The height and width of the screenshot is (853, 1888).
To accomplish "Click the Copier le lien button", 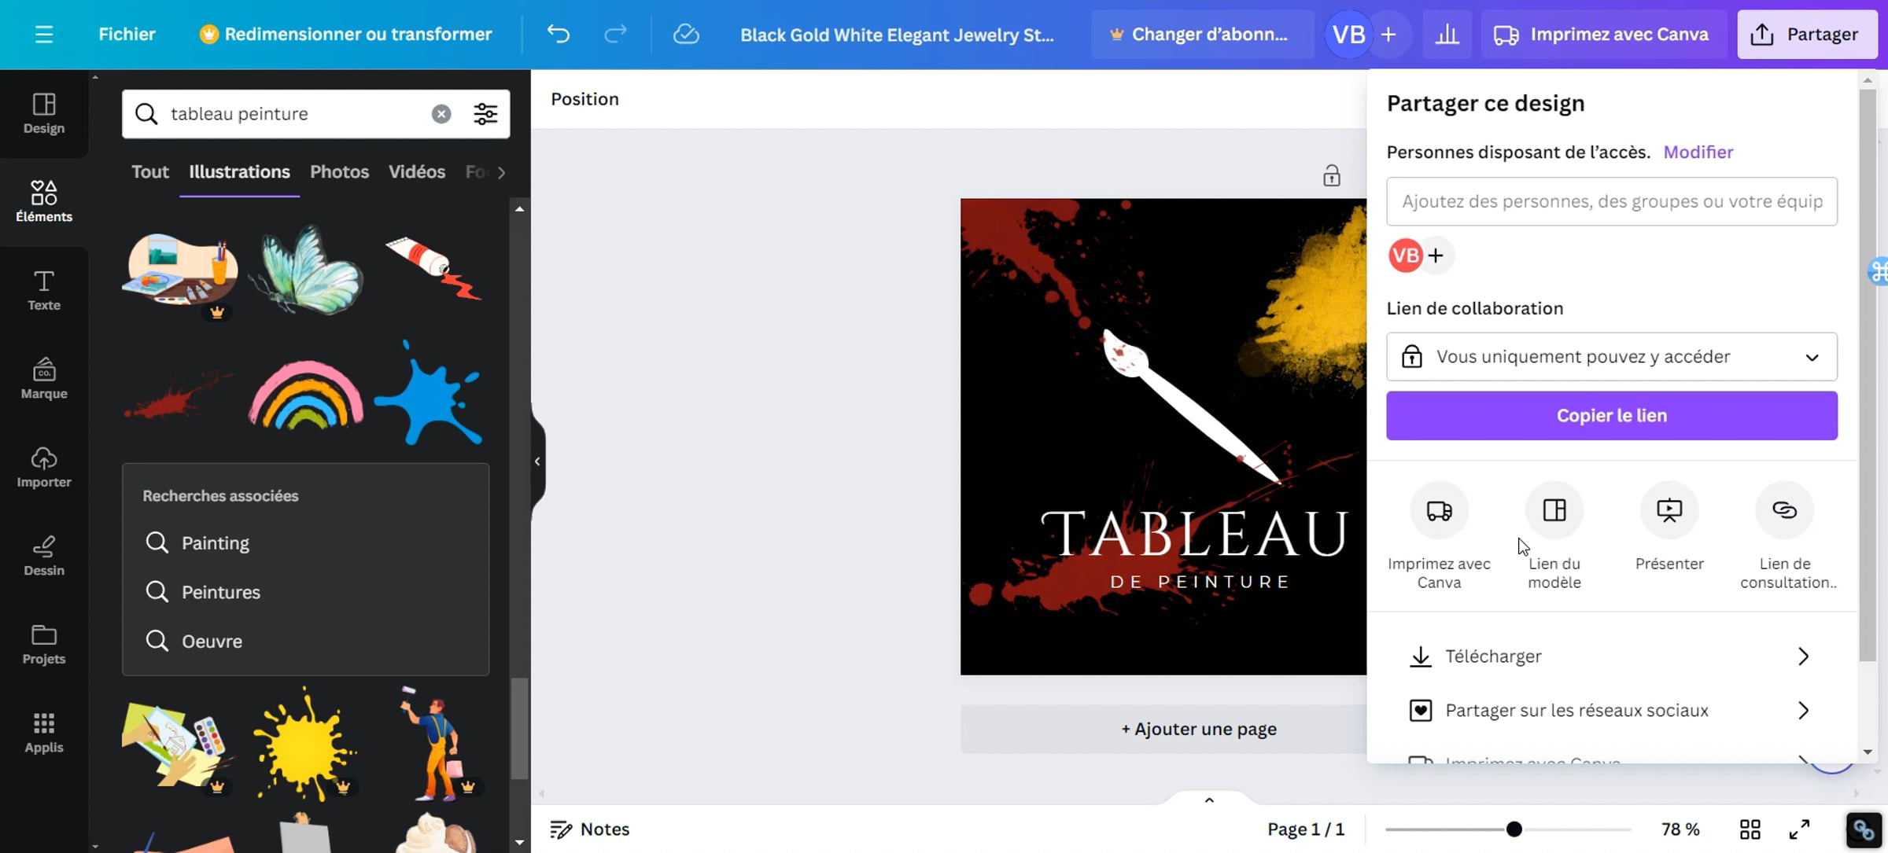I will 1611,415.
